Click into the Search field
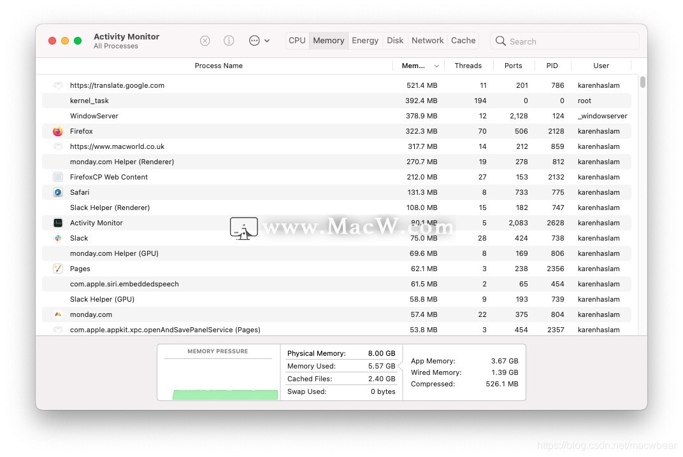This screenshot has width=683, height=457. pos(564,41)
